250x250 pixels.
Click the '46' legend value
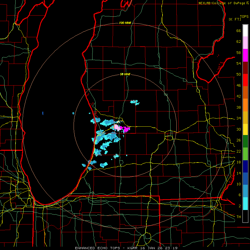click(x=239, y=86)
